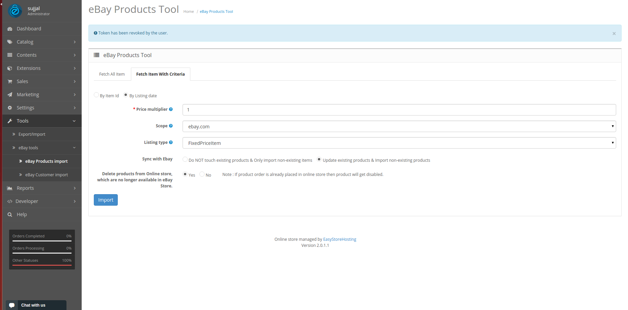Click the Extensions cube icon
This screenshot has width=628, height=310.
10,68
